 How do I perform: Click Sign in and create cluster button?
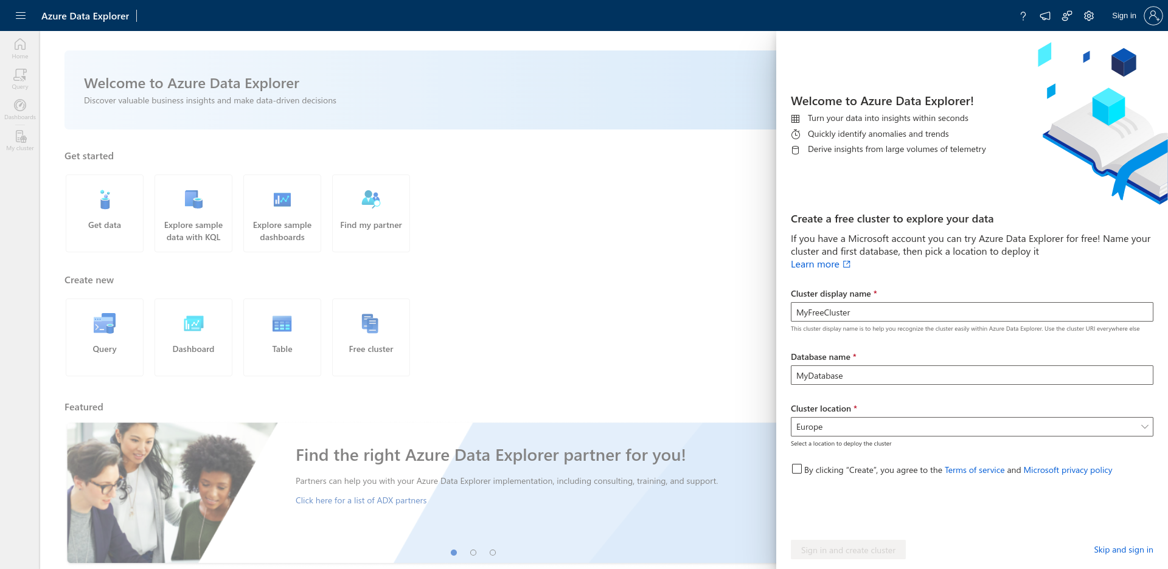[848, 550]
